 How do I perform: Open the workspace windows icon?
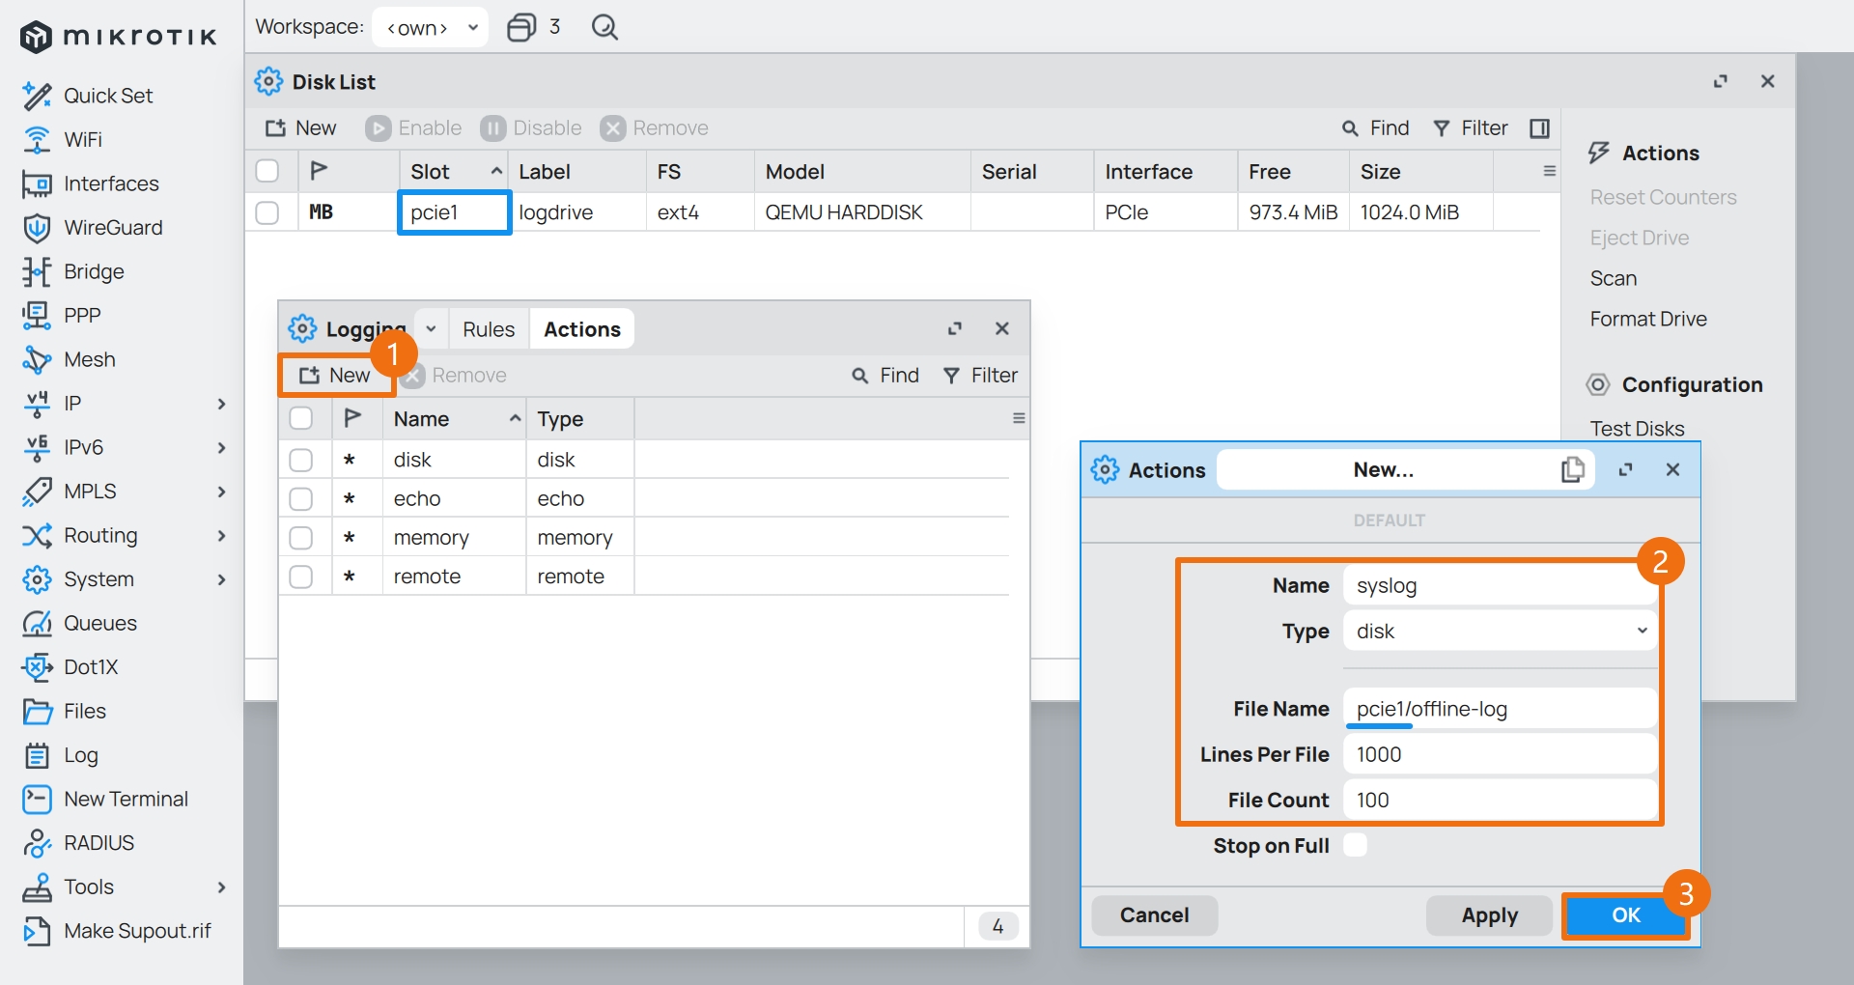coord(521,27)
